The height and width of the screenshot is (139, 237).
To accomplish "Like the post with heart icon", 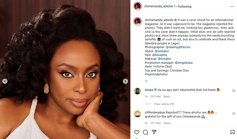I will pos(137,132).
